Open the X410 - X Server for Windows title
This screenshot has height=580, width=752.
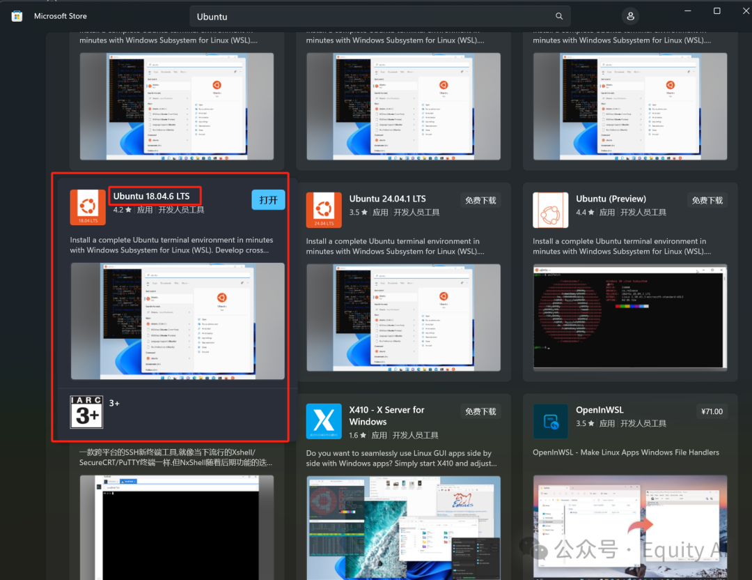(386, 415)
